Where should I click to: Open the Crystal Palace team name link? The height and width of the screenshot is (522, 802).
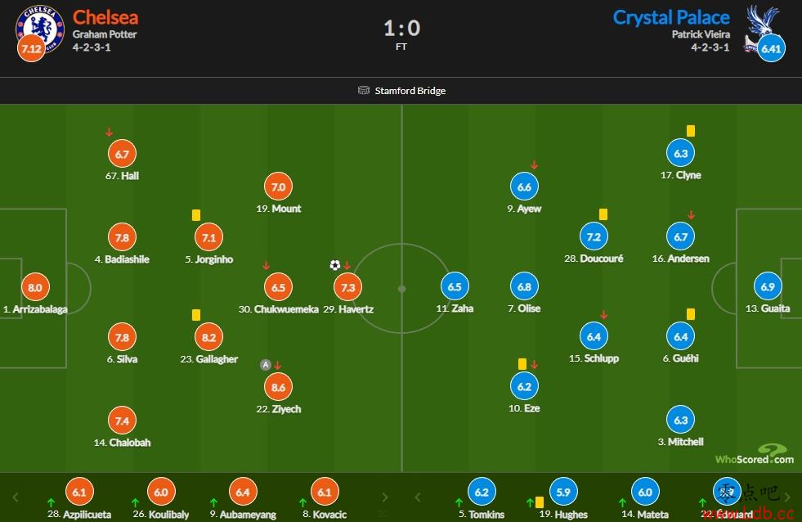pyautogui.click(x=671, y=17)
